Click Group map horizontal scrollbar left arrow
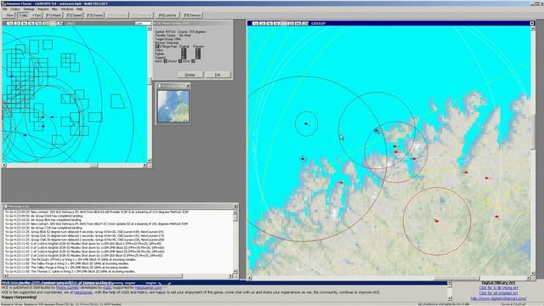The image size is (544, 306). click(249, 278)
